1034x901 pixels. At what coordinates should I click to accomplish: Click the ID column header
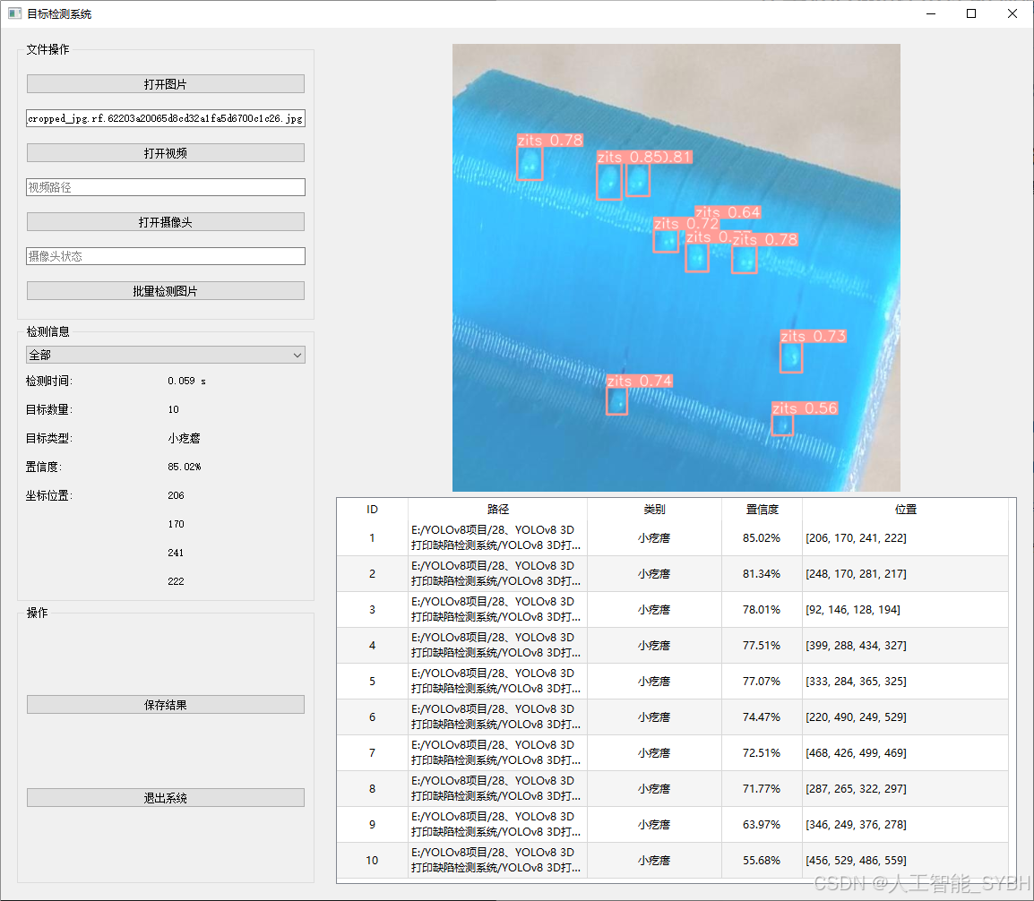[372, 509]
